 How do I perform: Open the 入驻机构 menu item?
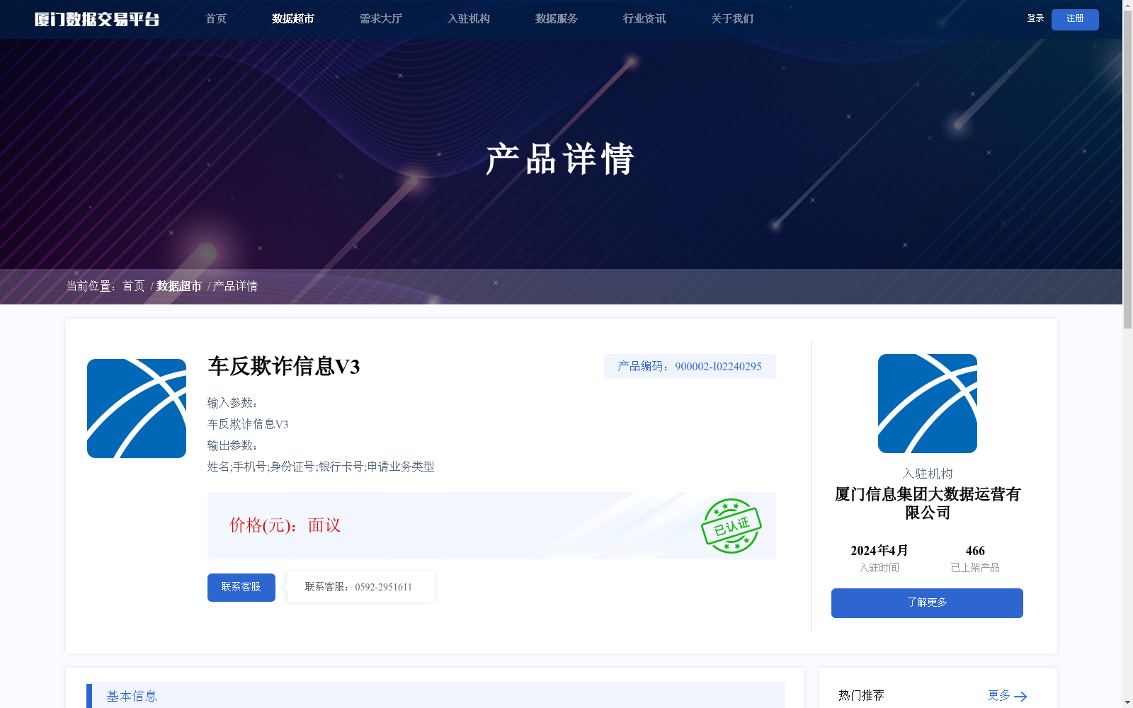tap(469, 19)
